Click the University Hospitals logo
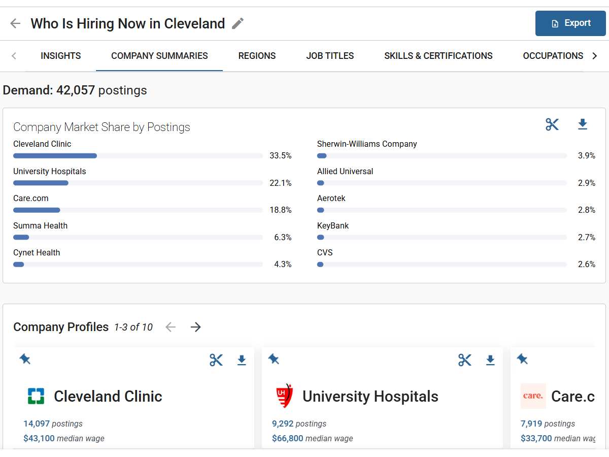 pyautogui.click(x=284, y=396)
